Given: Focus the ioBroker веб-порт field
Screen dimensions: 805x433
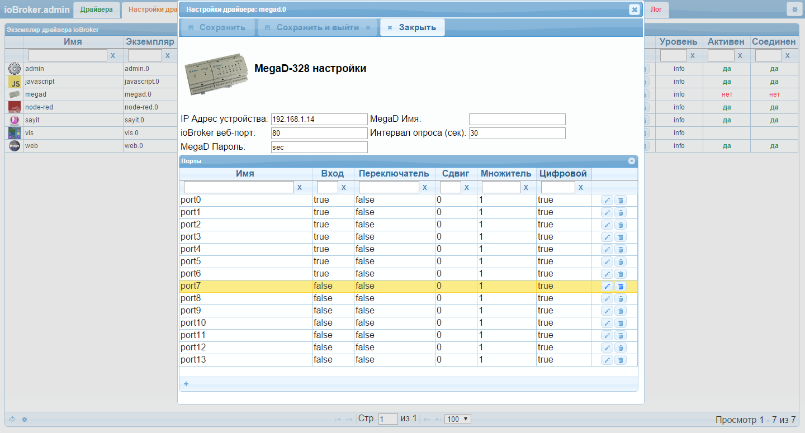Looking at the screenshot, I should (319, 133).
